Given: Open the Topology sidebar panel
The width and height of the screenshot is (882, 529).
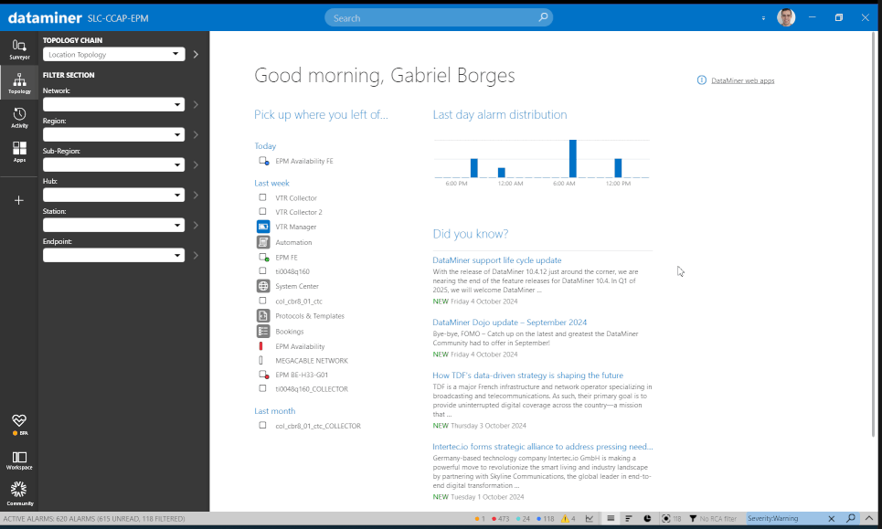Looking at the screenshot, I should coord(19,82).
